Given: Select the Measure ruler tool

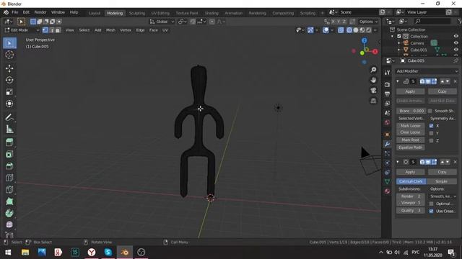Looking at the screenshot, I should (x=9, y=129).
